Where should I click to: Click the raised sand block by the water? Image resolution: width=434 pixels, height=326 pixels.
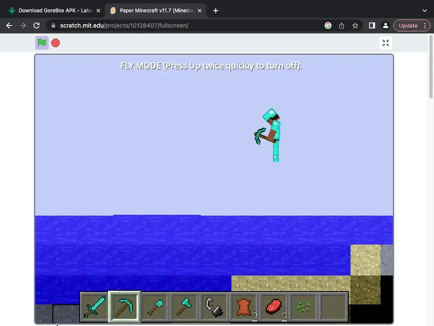[365, 260]
